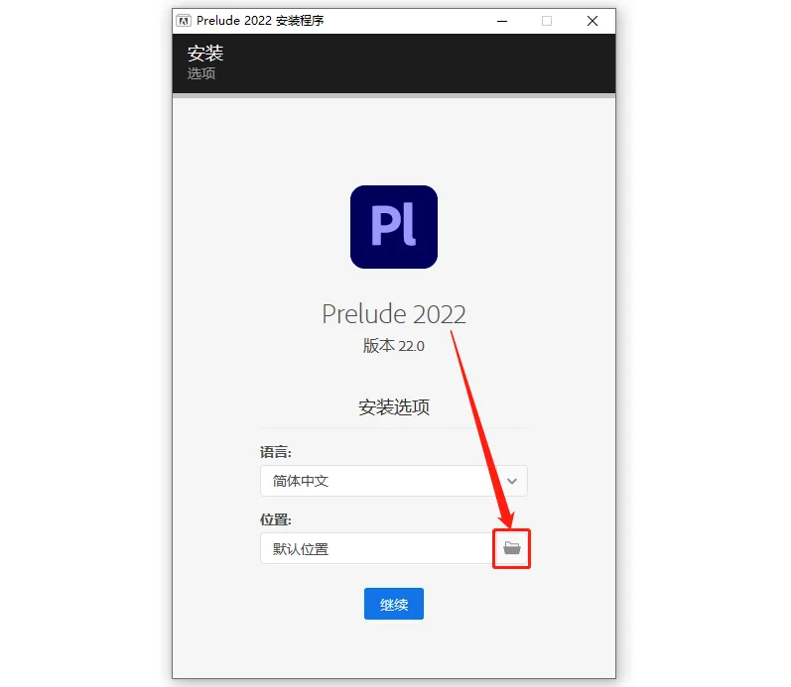Click the blue 继续 button

(393, 604)
